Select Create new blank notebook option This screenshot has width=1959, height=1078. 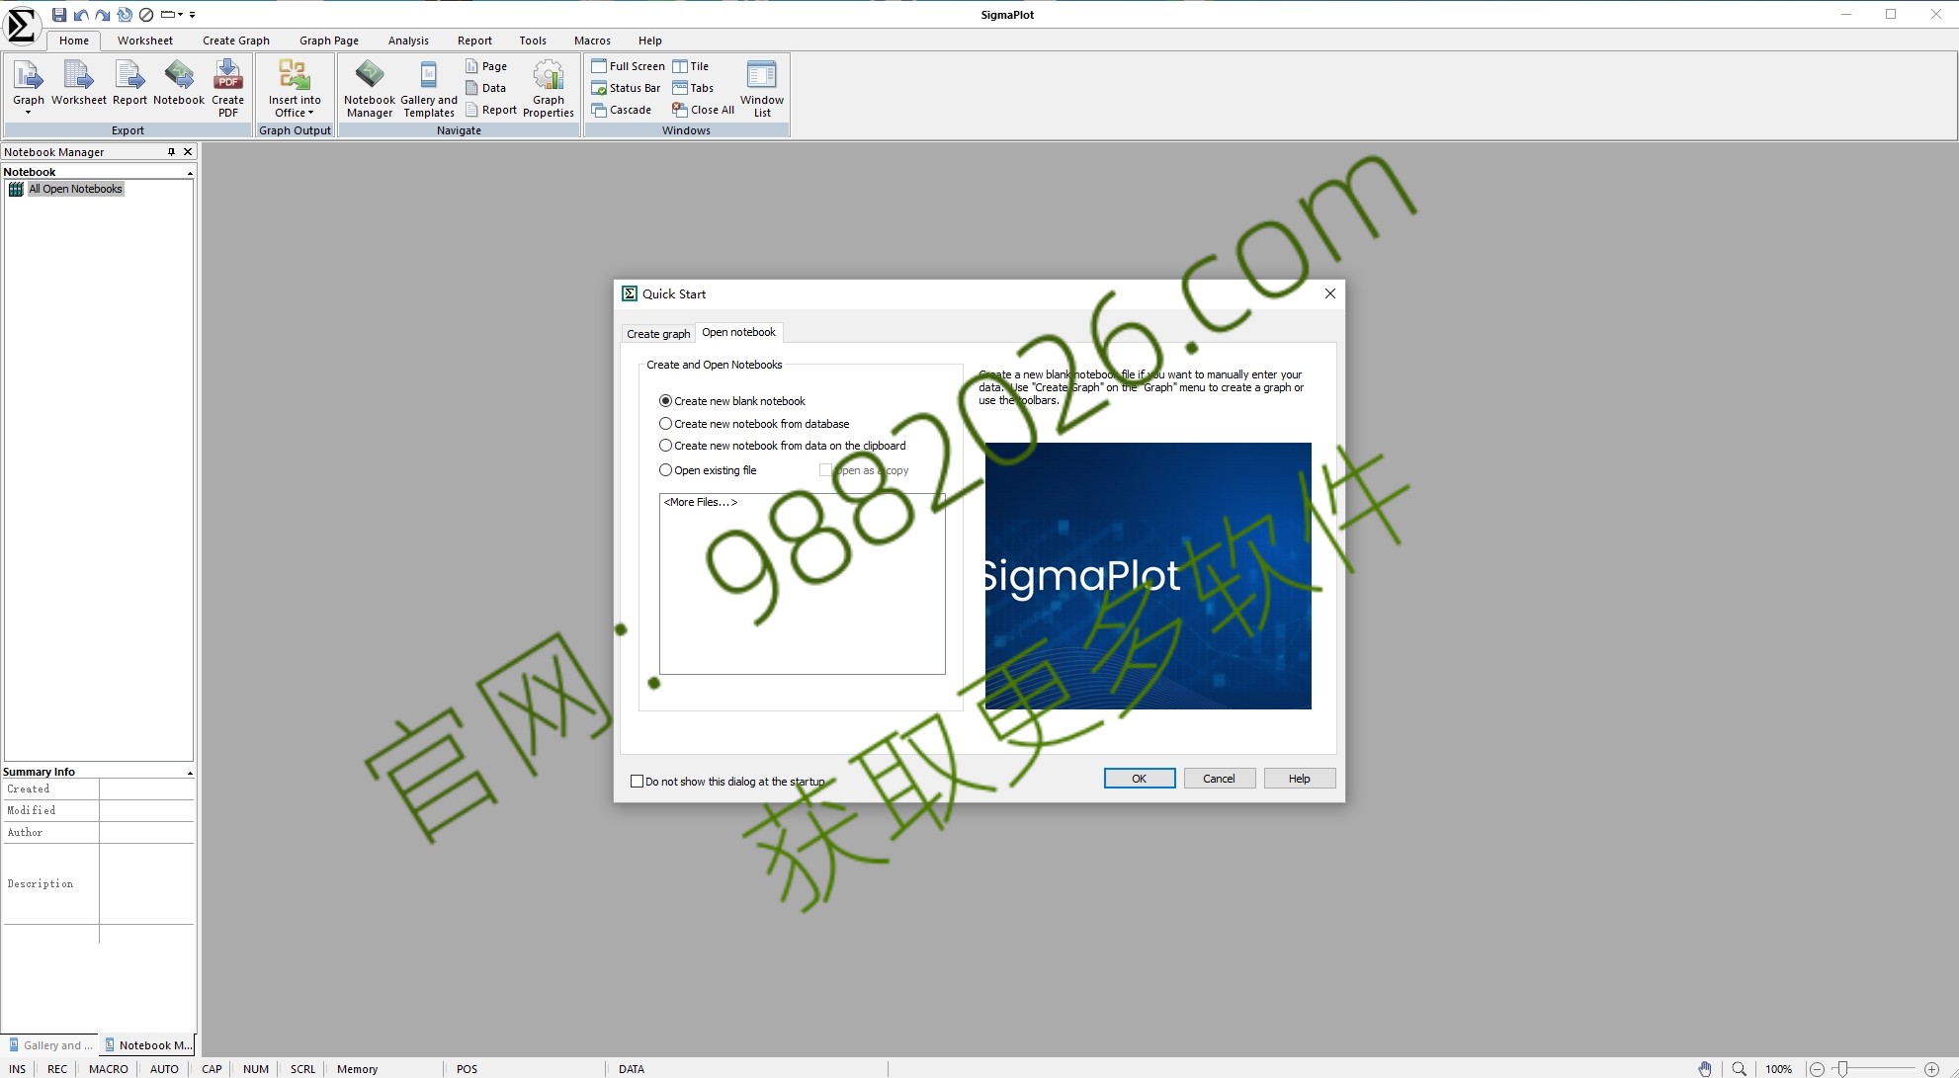pyautogui.click(x=732, y=401)
